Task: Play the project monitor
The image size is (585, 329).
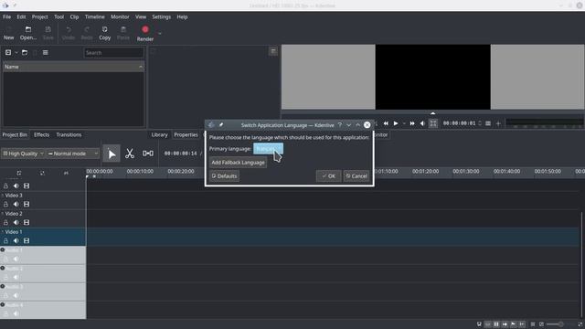Action: (x=396, y=123)
